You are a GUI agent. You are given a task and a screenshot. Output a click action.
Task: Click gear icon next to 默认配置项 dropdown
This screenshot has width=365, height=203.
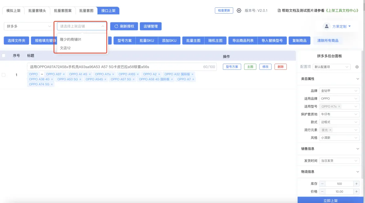tap(357, 67)
